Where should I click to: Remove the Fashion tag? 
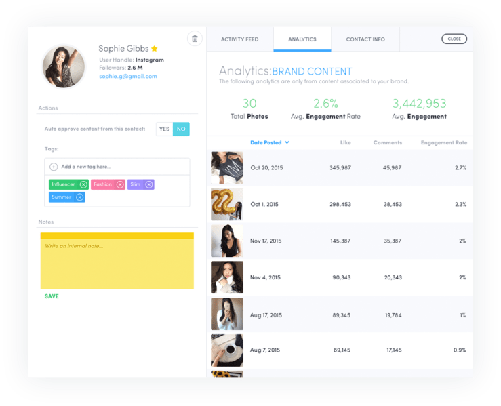point(120,184)
